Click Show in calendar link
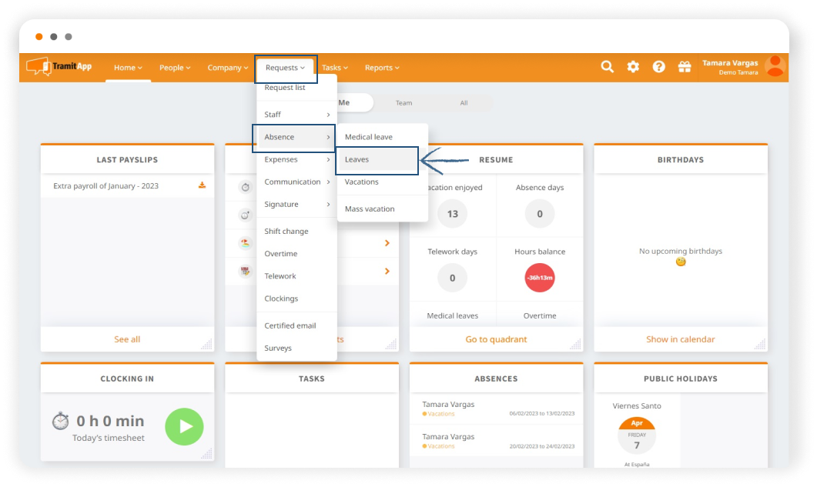The height and width of the screenshot is (487, 817). click(x=680, y=339)
